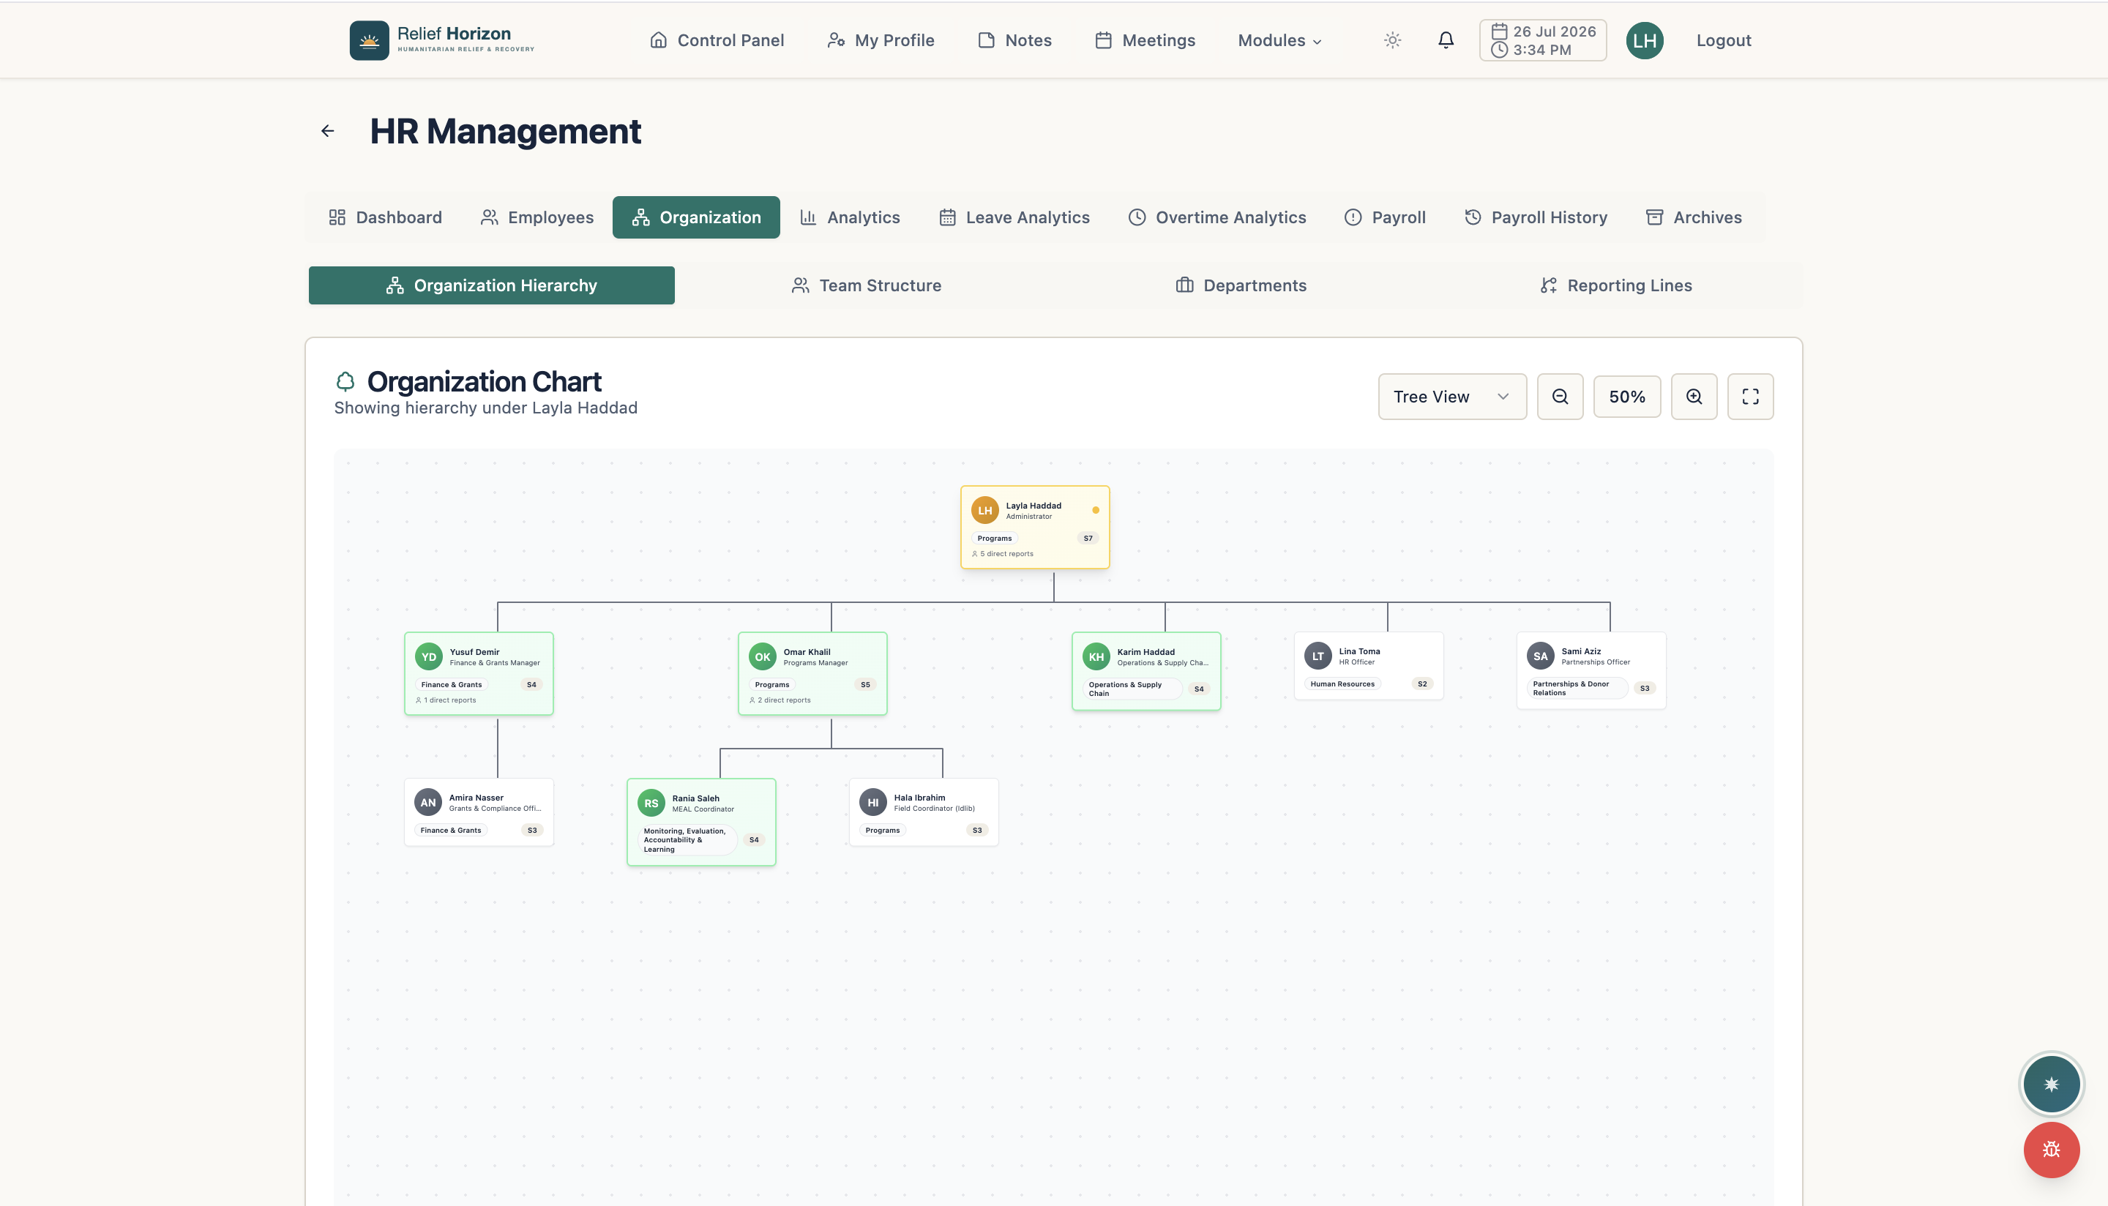Open the Analytics tab
Screen dimensions: 2108x1206
850,217
